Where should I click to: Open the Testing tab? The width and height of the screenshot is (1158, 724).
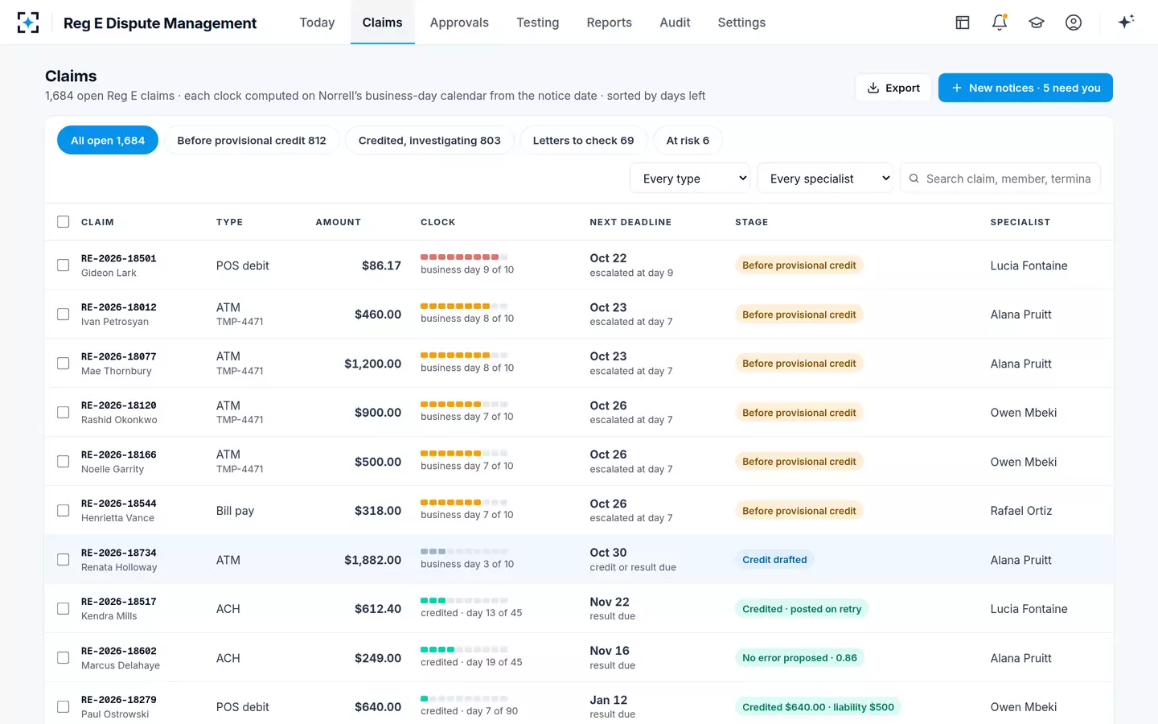pos(538,23)
